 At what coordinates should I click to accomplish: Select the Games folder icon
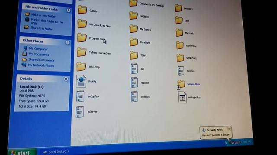82,9
